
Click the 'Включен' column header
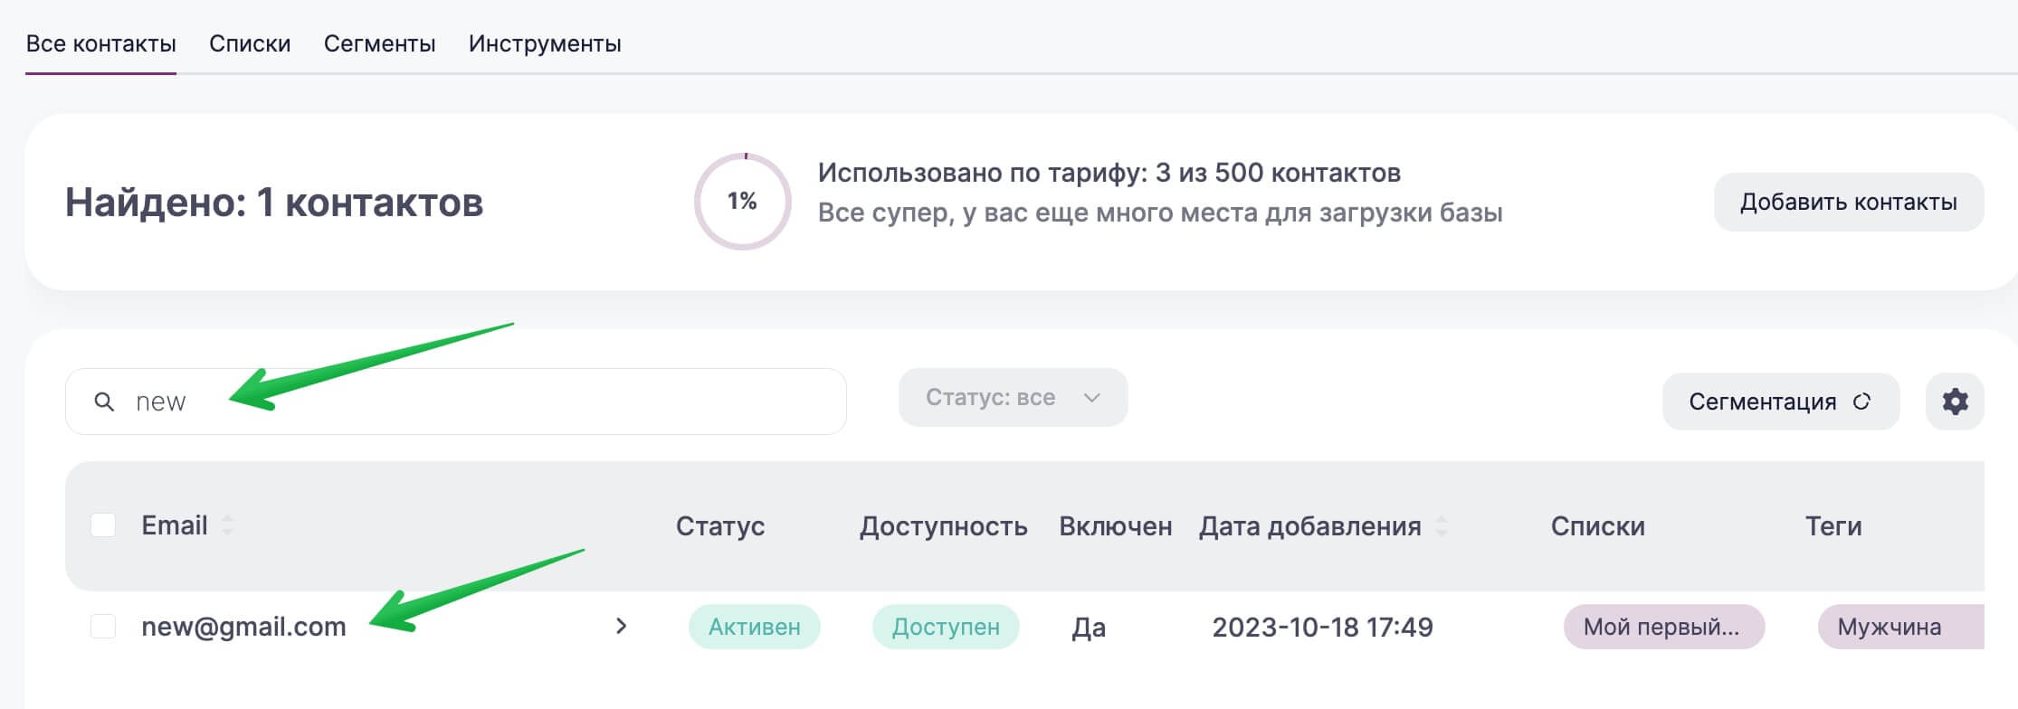click(1116, 525)
